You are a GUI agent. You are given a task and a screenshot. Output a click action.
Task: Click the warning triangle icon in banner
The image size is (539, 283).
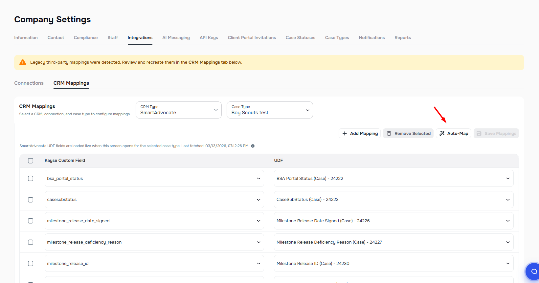23,62
